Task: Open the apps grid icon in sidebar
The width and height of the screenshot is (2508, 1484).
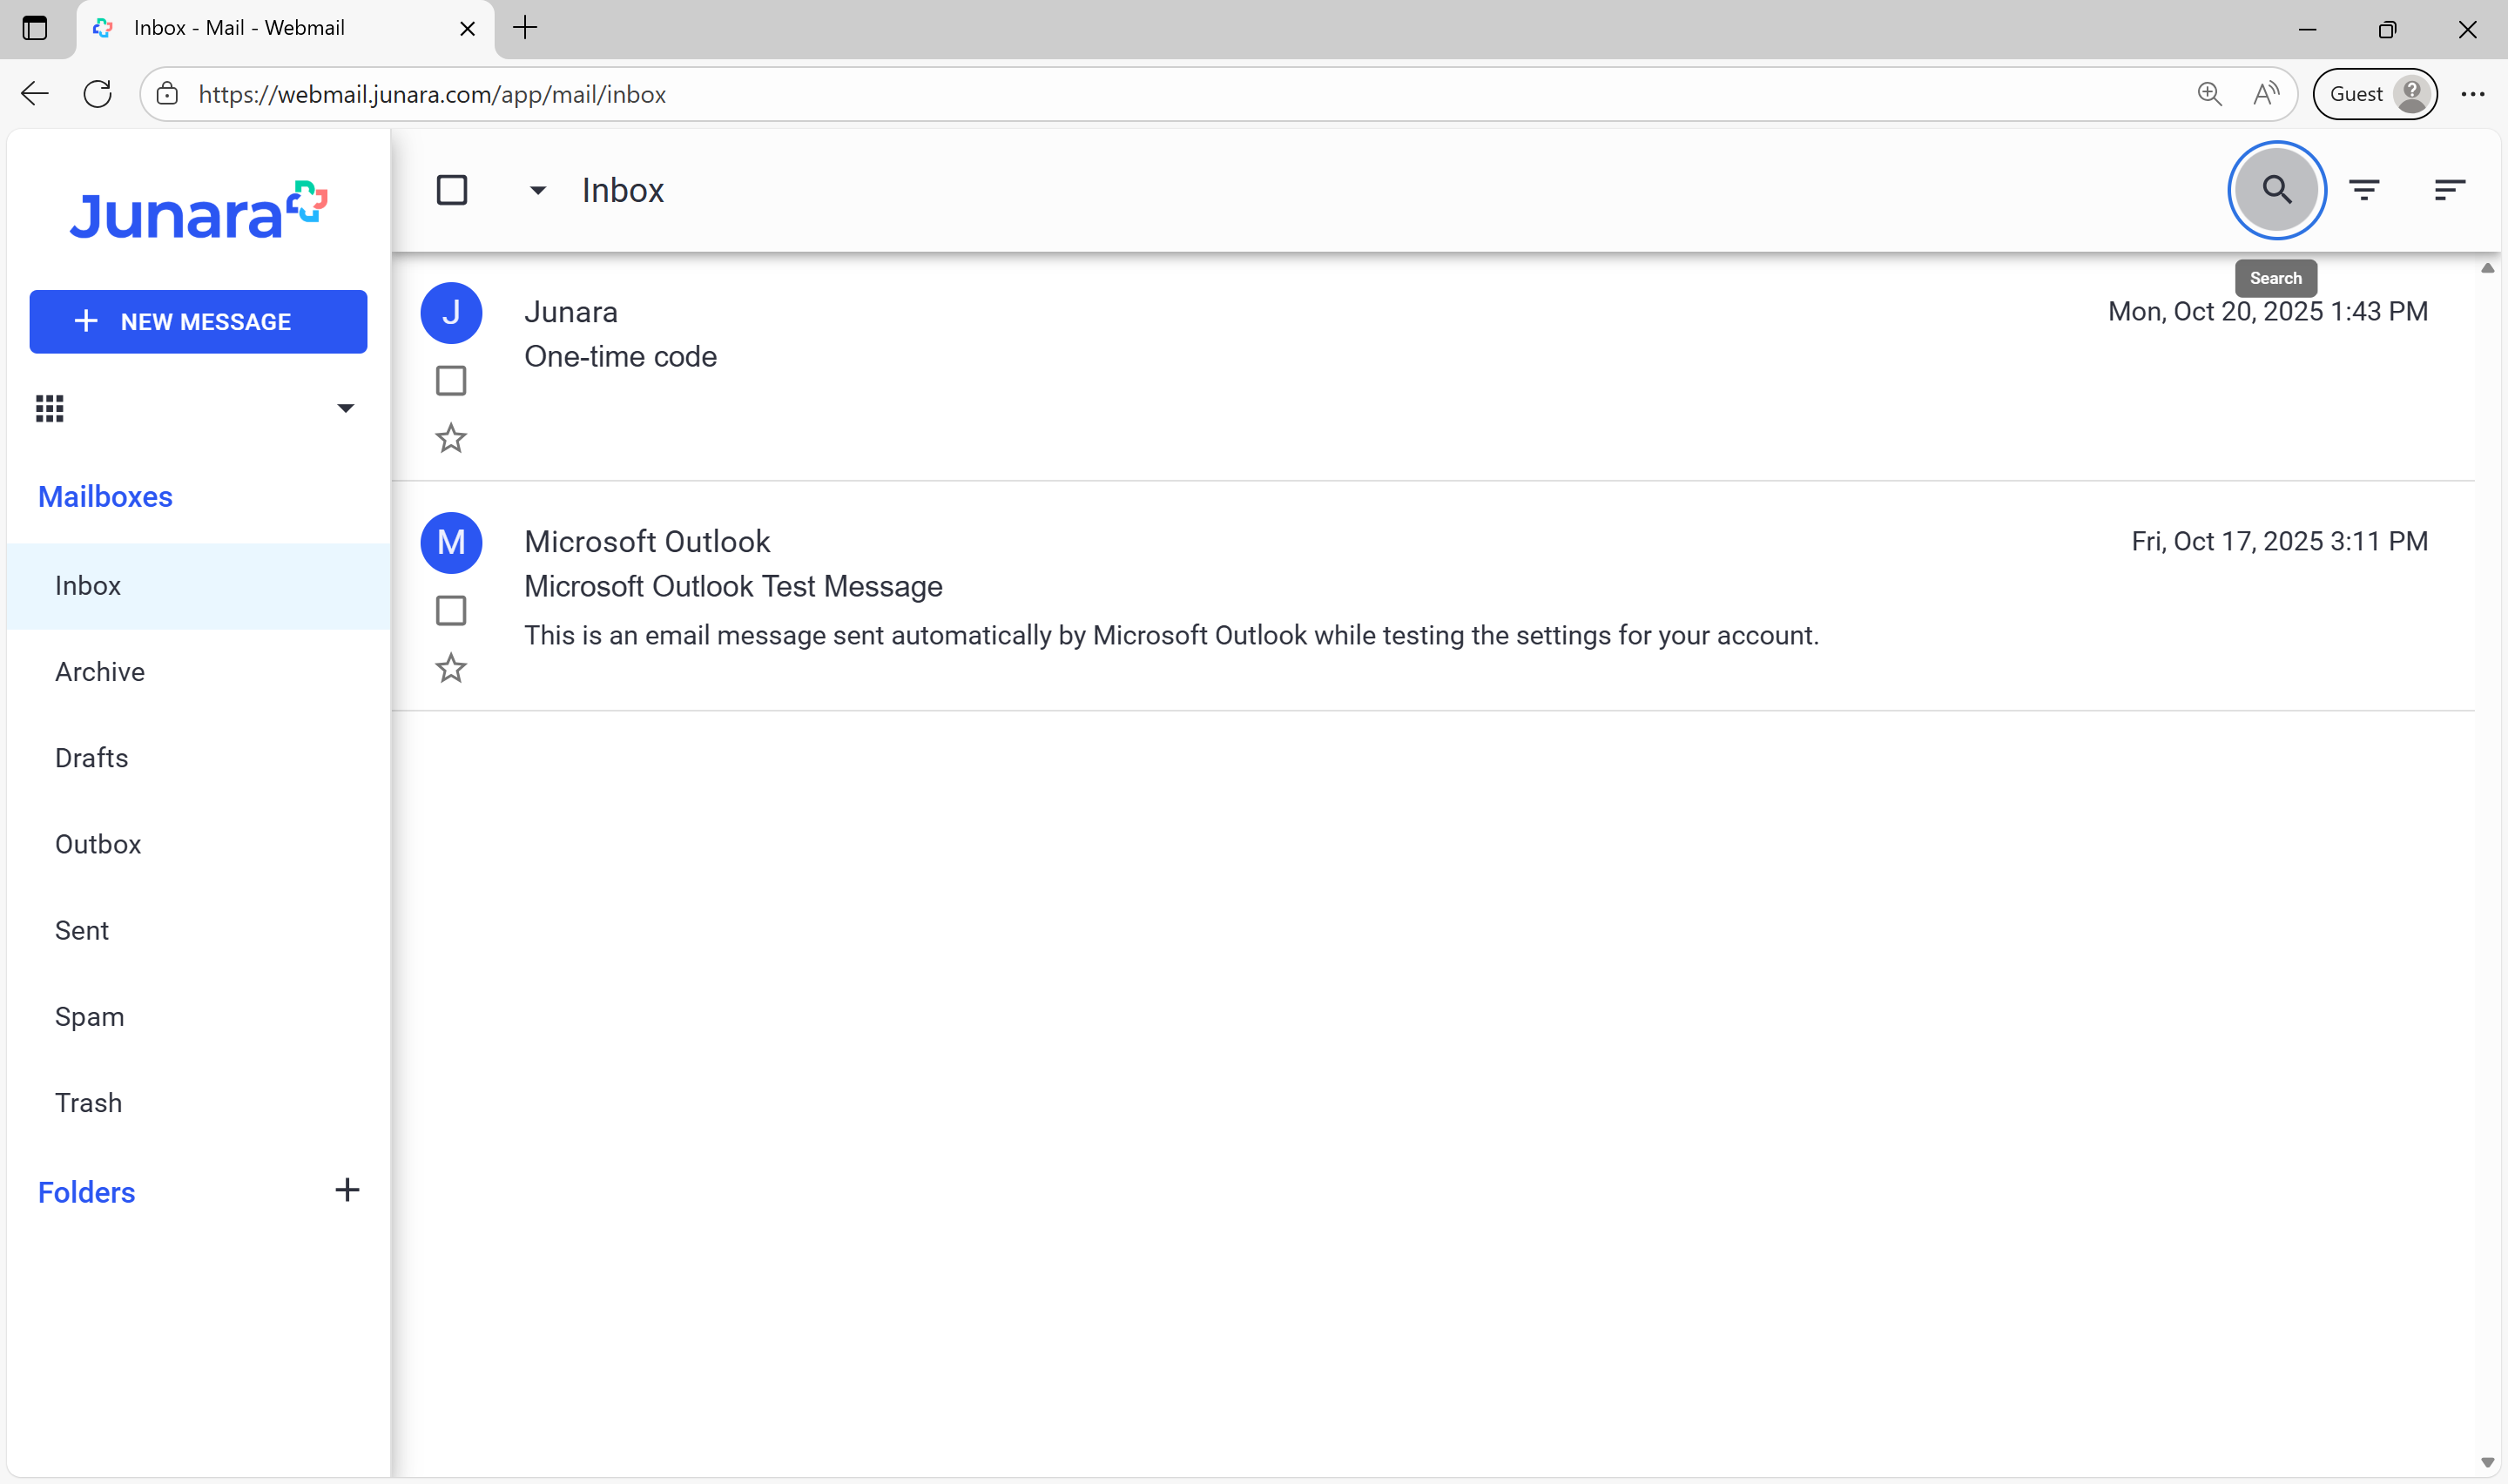Action: point(50,408)
